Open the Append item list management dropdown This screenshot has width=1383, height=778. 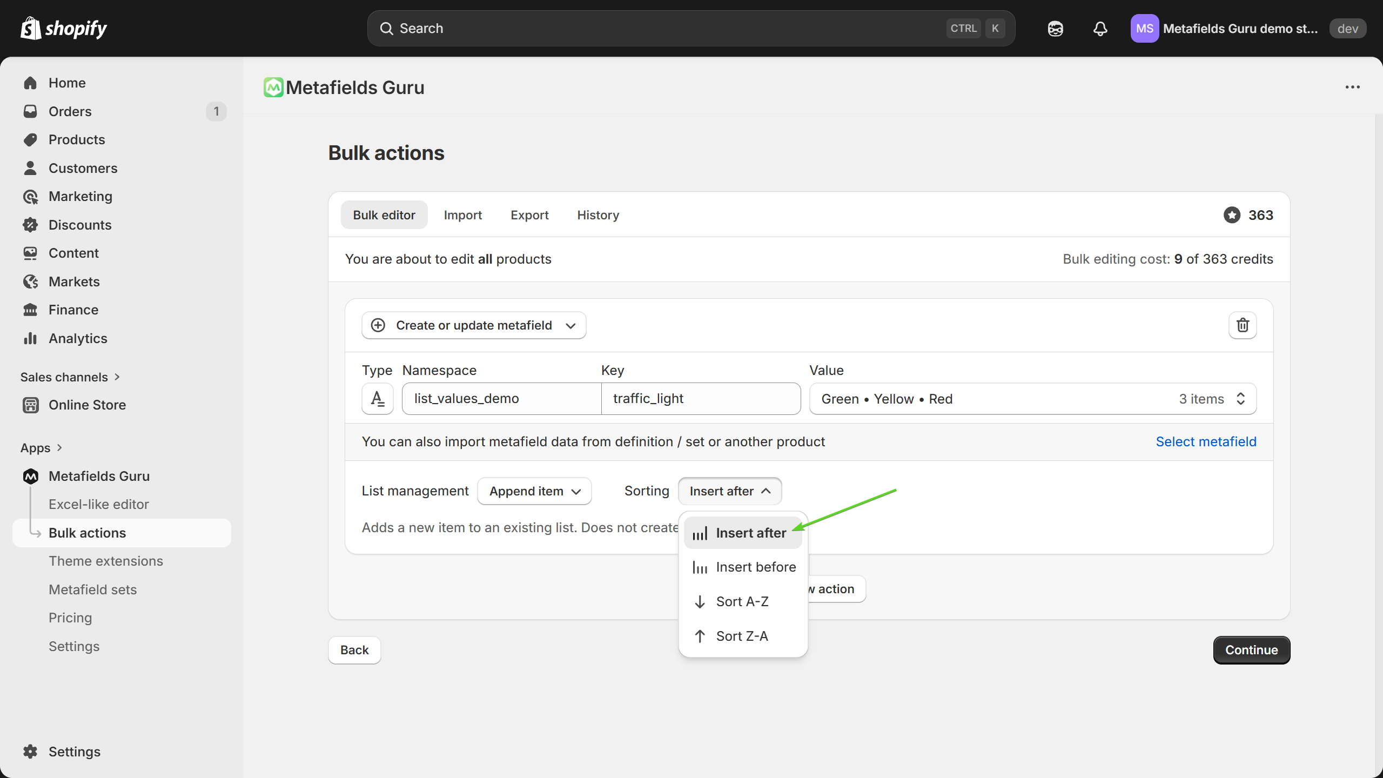click(534, 491)
